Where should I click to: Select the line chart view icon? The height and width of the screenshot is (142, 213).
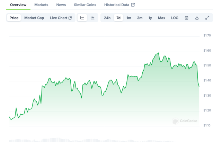coord(82,18)
